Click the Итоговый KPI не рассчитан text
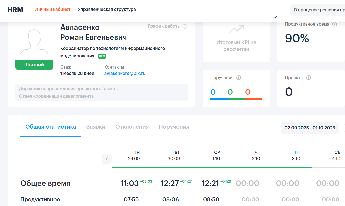Screen dimensions: 345x206 (x=236, y=46)
